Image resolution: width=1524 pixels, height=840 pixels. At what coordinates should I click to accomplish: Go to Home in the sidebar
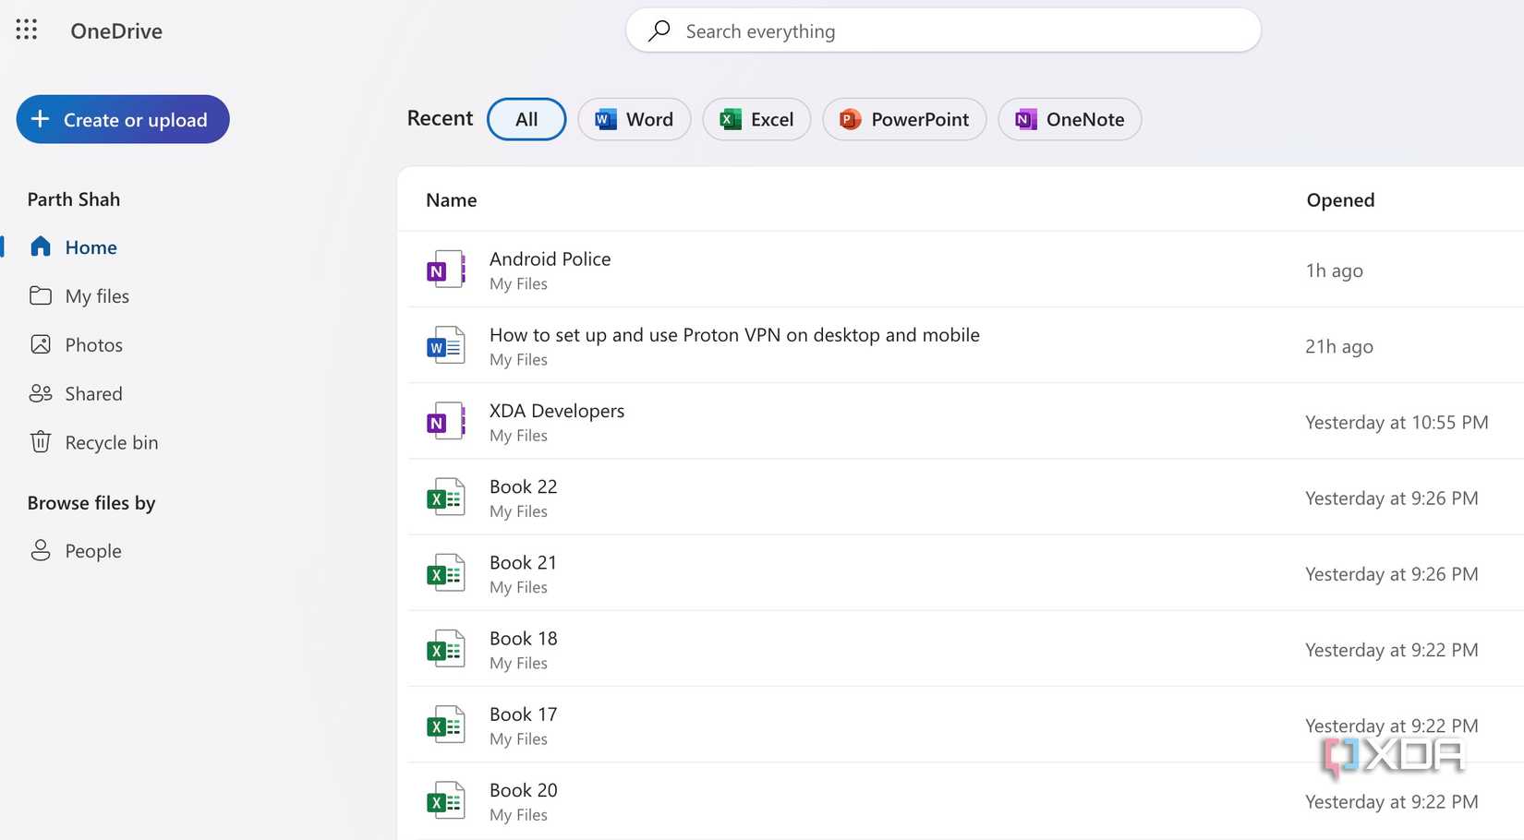(x=91, y=247)
